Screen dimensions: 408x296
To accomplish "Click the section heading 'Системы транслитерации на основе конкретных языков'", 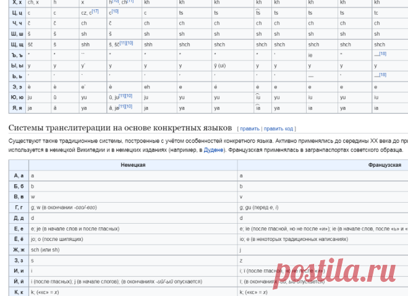I will 120,128.
